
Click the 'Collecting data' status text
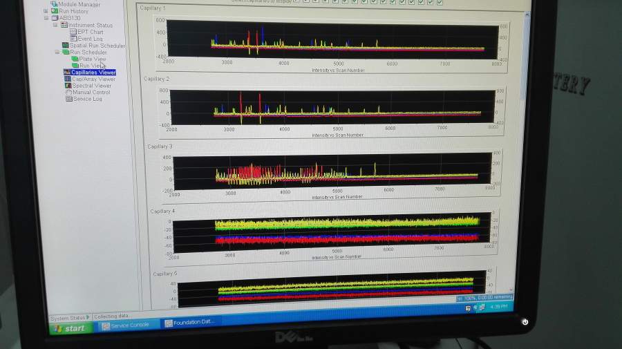pyautogui.click(x=111, y=316)
